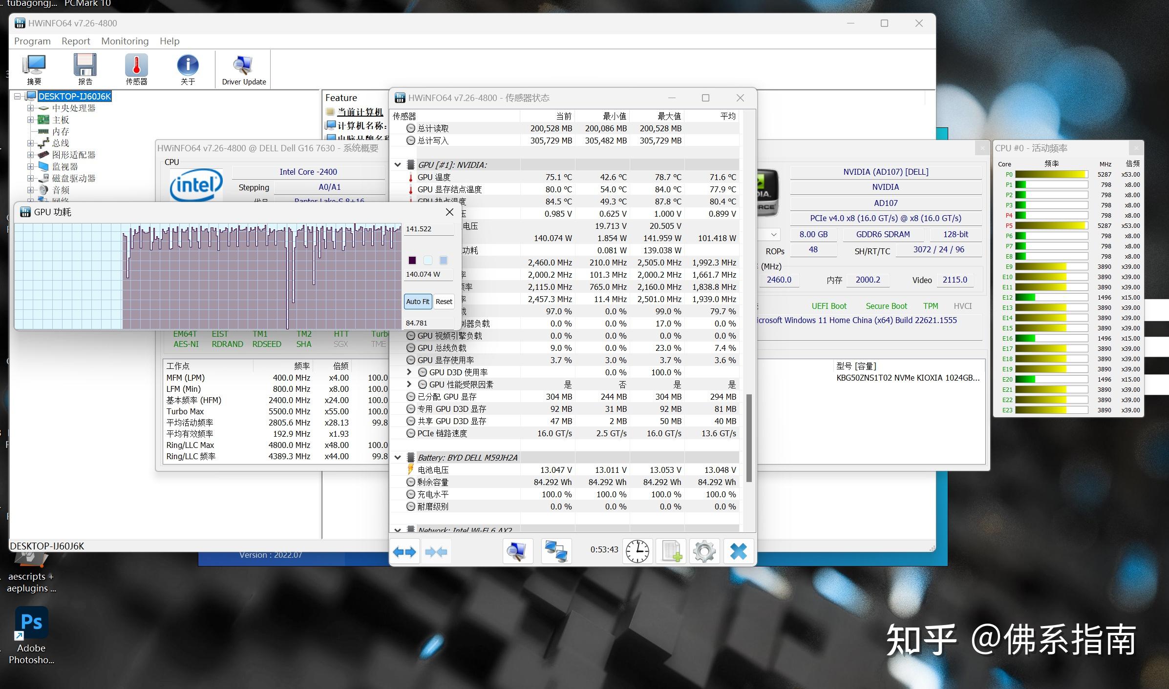
Task: Expand 中央处理器 tree node
Action: tap(30, 108)
